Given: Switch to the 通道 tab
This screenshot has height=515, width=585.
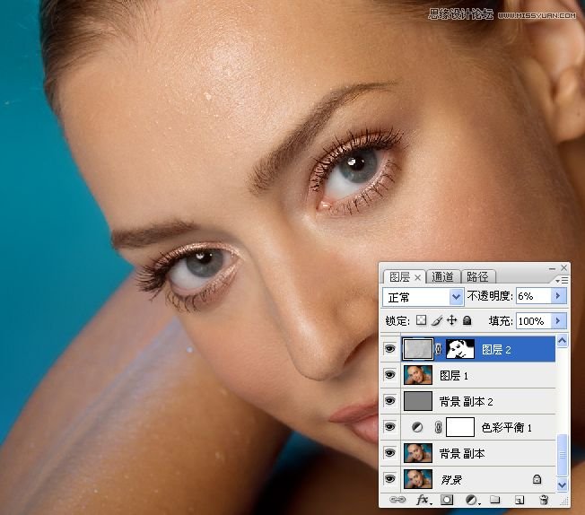Looking at the screenshot, I should click(x=443, y=277).
